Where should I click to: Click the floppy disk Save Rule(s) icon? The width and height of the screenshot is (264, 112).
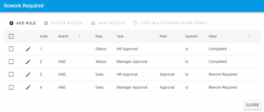[x=93, y=23]
